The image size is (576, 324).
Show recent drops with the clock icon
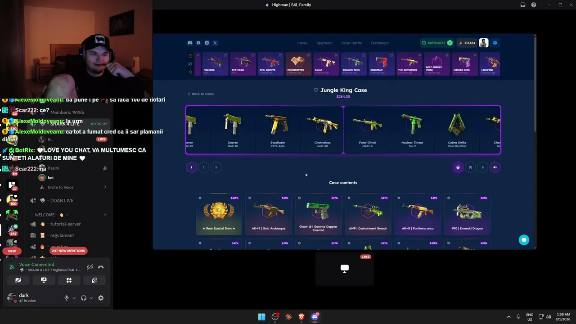190,56
